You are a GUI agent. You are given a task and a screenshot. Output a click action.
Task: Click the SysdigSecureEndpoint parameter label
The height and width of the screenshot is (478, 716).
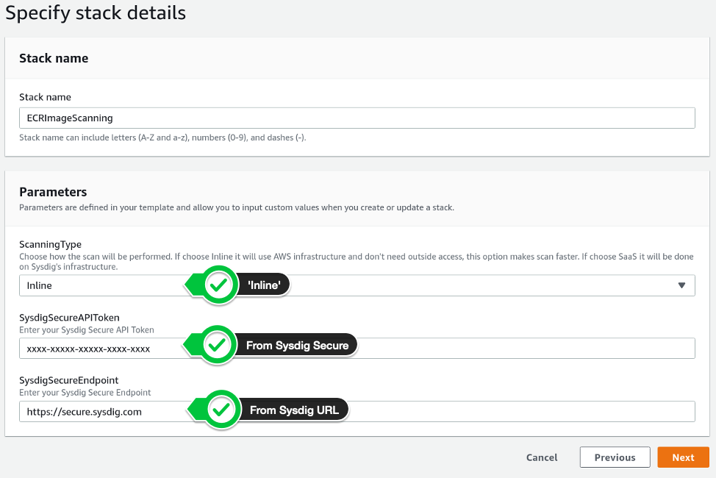(68, 380)
